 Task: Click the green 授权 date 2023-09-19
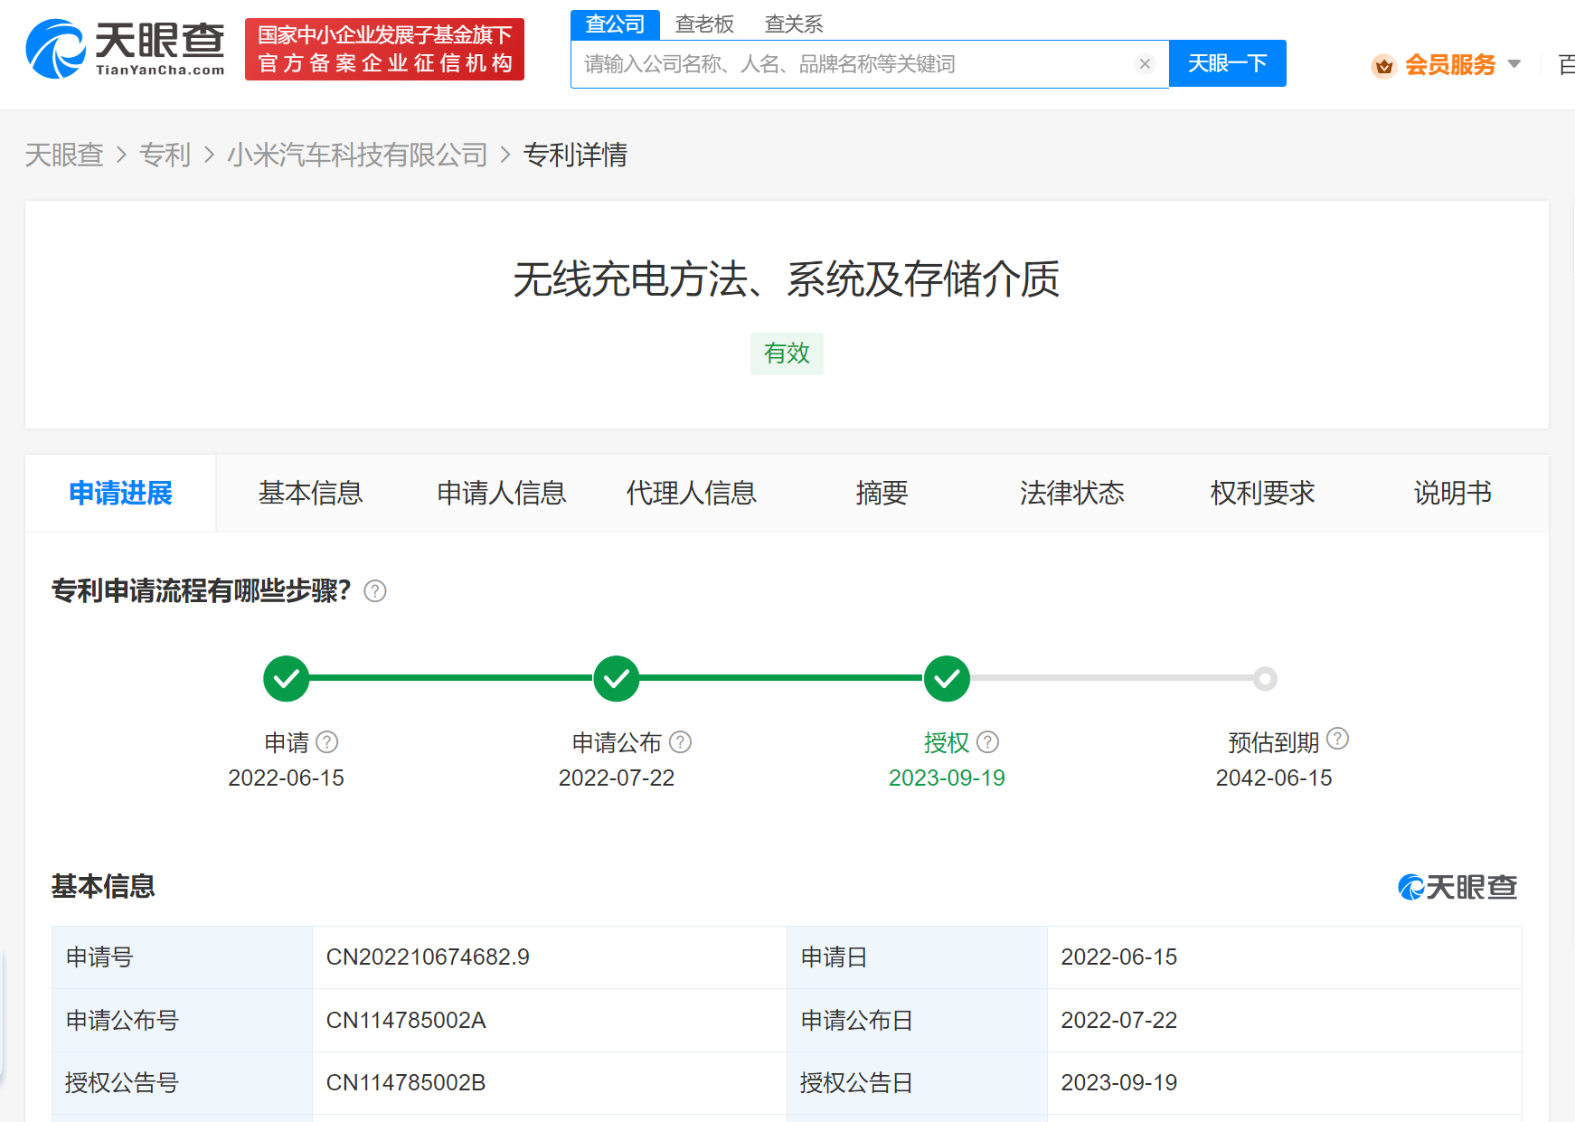[947, 778]
